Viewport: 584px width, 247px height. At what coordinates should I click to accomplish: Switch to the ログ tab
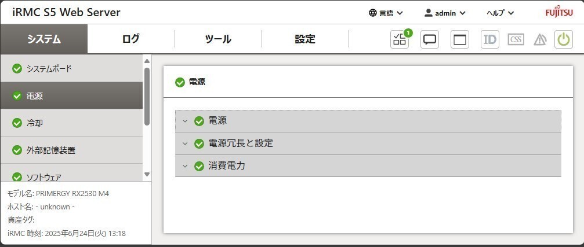coord(131,39)
